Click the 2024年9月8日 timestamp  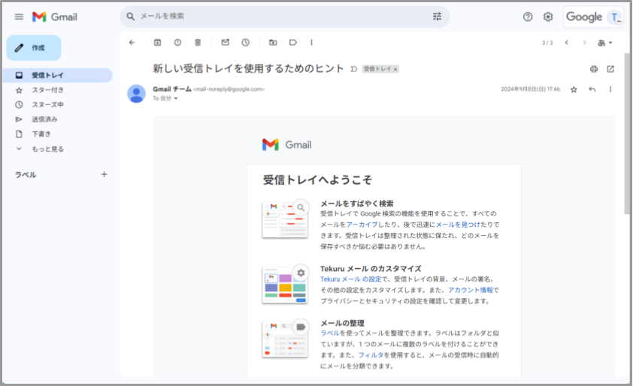tap(531, 89)
